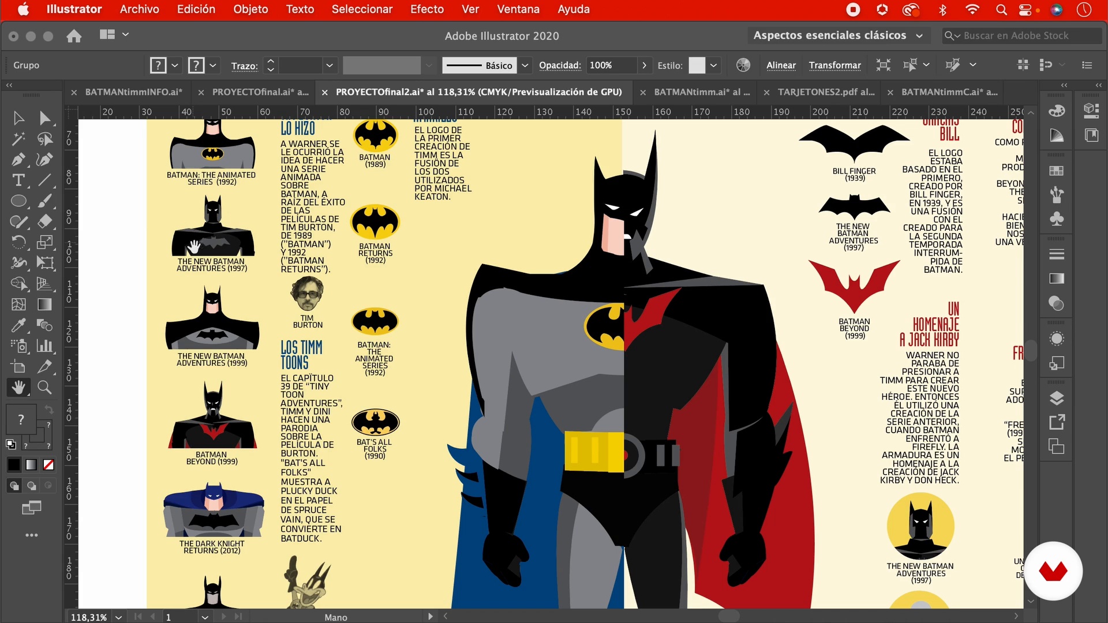
Task: Select the Ellipse tool
Action: [18, 201]
